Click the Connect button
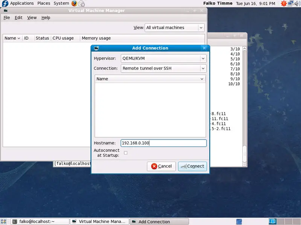 [192, 166]
